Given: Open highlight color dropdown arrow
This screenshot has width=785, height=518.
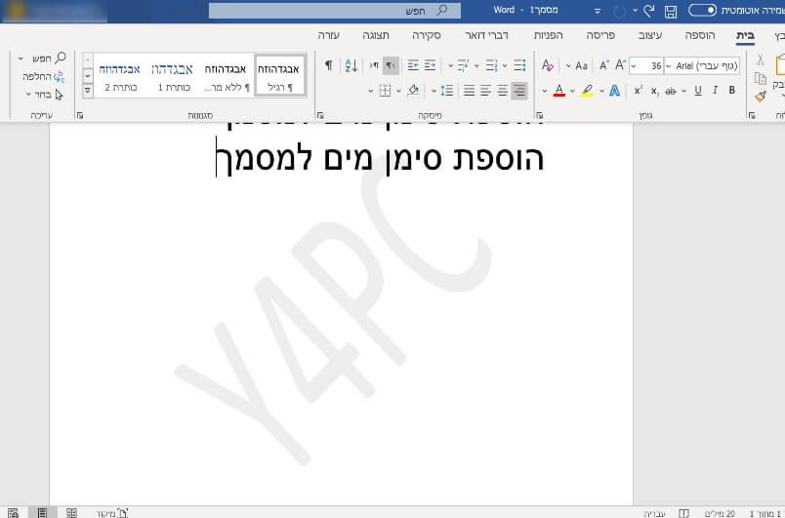Looking at the screenshot, I should click(x=572, y=91).
